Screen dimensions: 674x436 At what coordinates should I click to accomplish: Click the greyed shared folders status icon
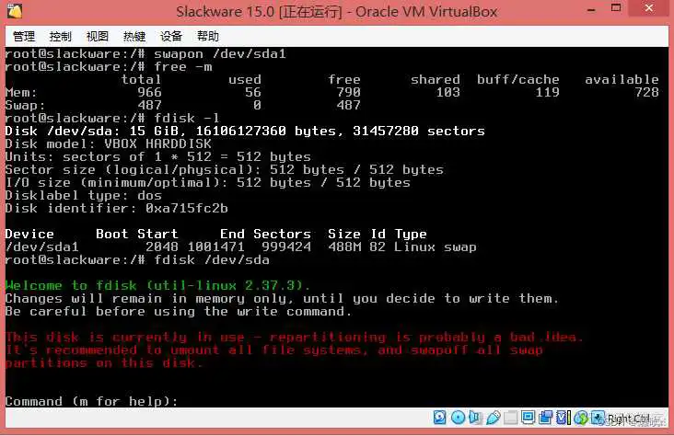click(x=511, y=417)
